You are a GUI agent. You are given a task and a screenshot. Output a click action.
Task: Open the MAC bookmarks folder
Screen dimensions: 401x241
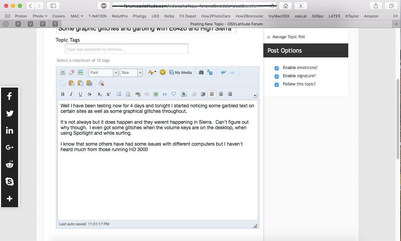pyautogui.click(x=77, y=16)
